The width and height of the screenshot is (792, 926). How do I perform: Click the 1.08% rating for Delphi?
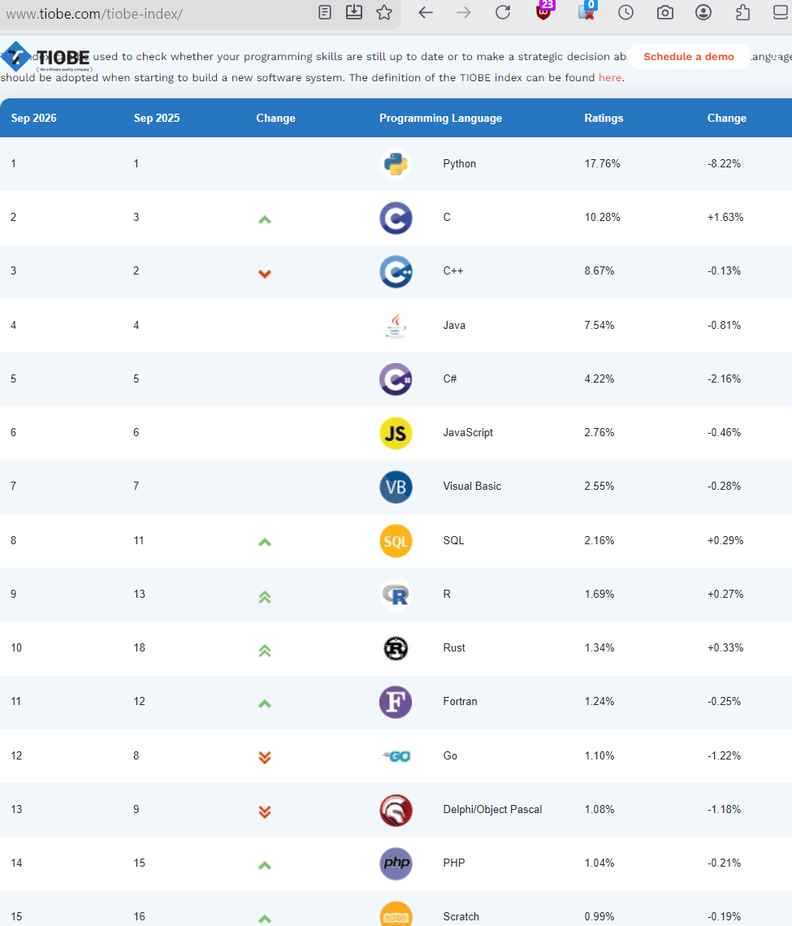(599, 810)
